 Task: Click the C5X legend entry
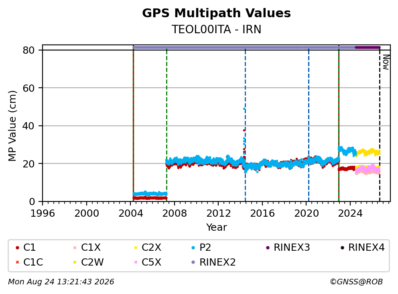(x=148, y=262)
